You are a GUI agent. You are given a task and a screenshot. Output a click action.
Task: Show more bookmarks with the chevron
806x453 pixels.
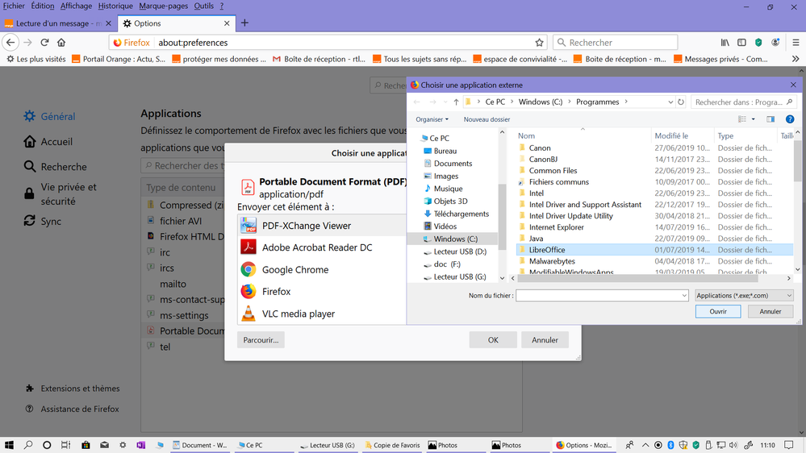pyautogui.click(x=796, y=59)
